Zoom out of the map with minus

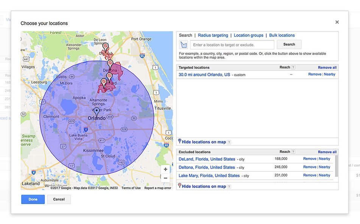click(165, 178)
